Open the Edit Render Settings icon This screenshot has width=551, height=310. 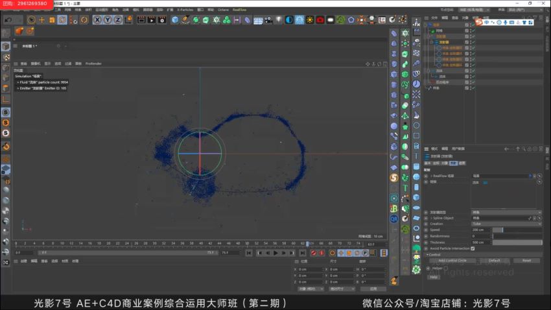coord(162,19)
